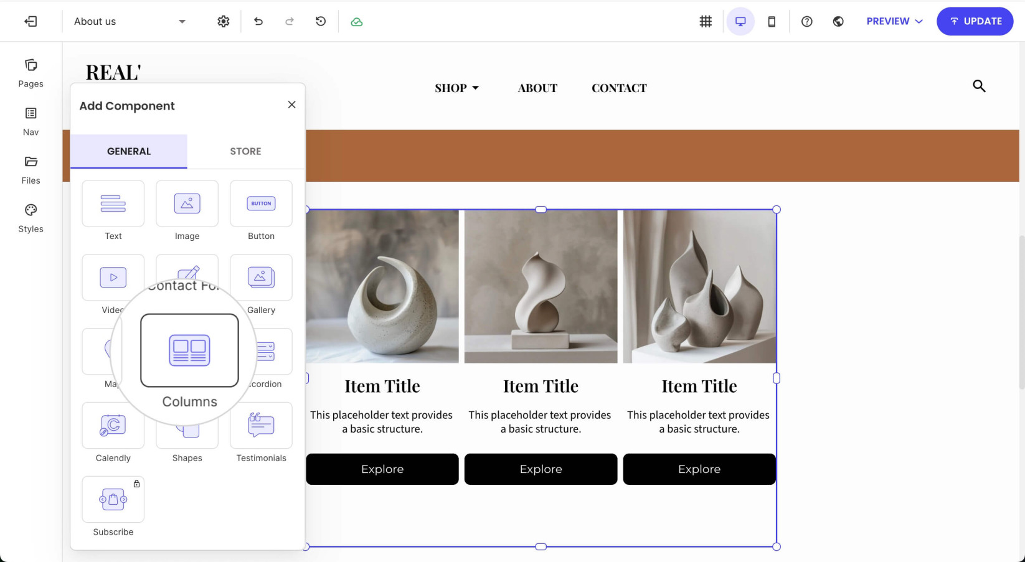Click the CONTACT nav link

[619, 88]
